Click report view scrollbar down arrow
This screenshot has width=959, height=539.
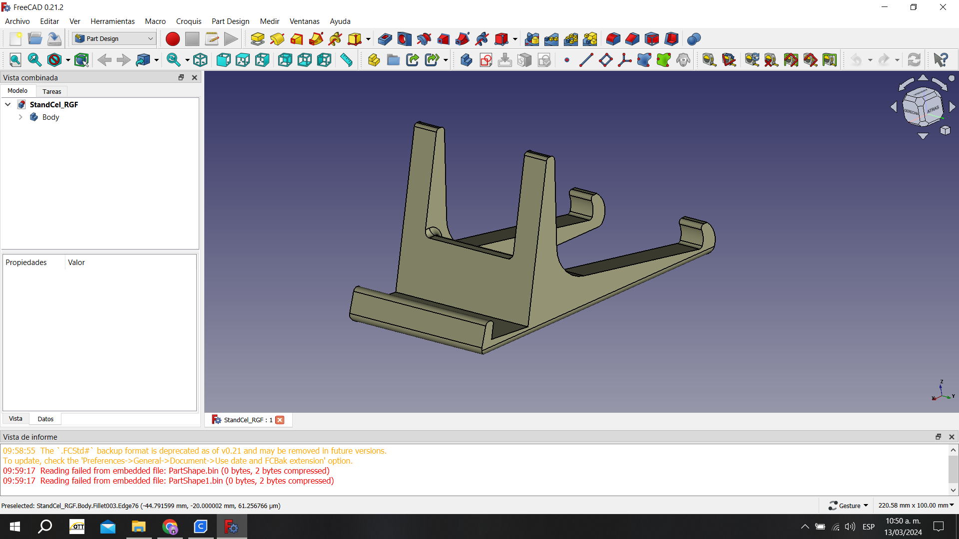click(x=953, y=490)
